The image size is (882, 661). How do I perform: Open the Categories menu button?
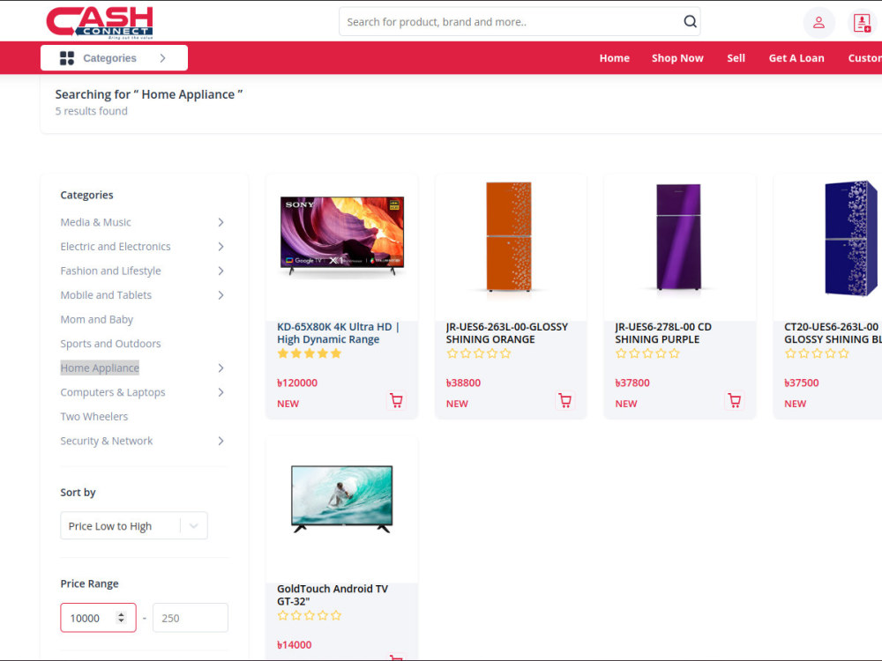pos(114,58)
